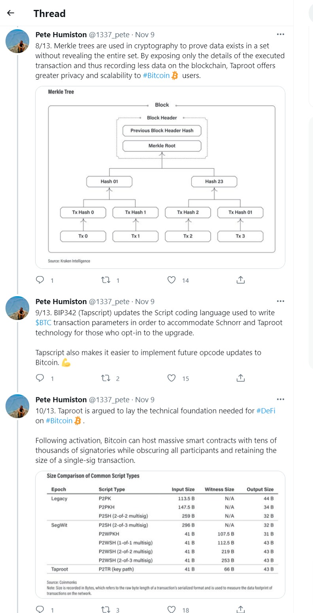Open more options on the 8/13 tweet
This screenshot has height=613, width=313.
tap(281, 34)
